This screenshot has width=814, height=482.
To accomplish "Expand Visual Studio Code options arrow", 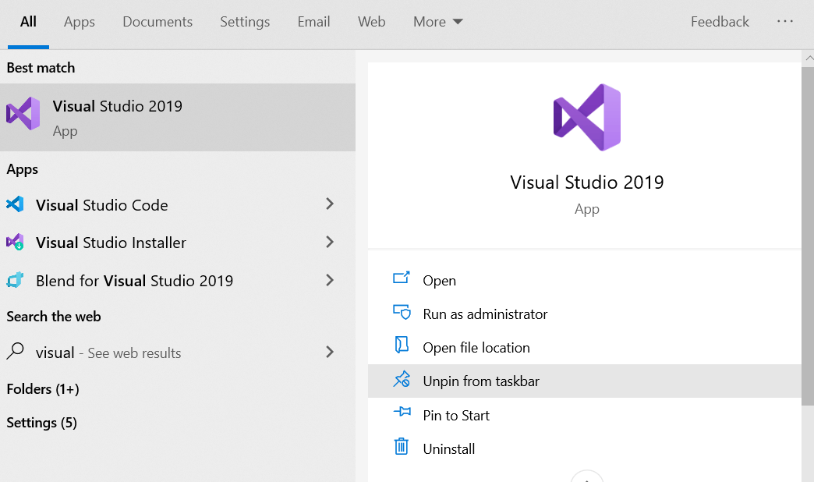I will click(330, 204).
